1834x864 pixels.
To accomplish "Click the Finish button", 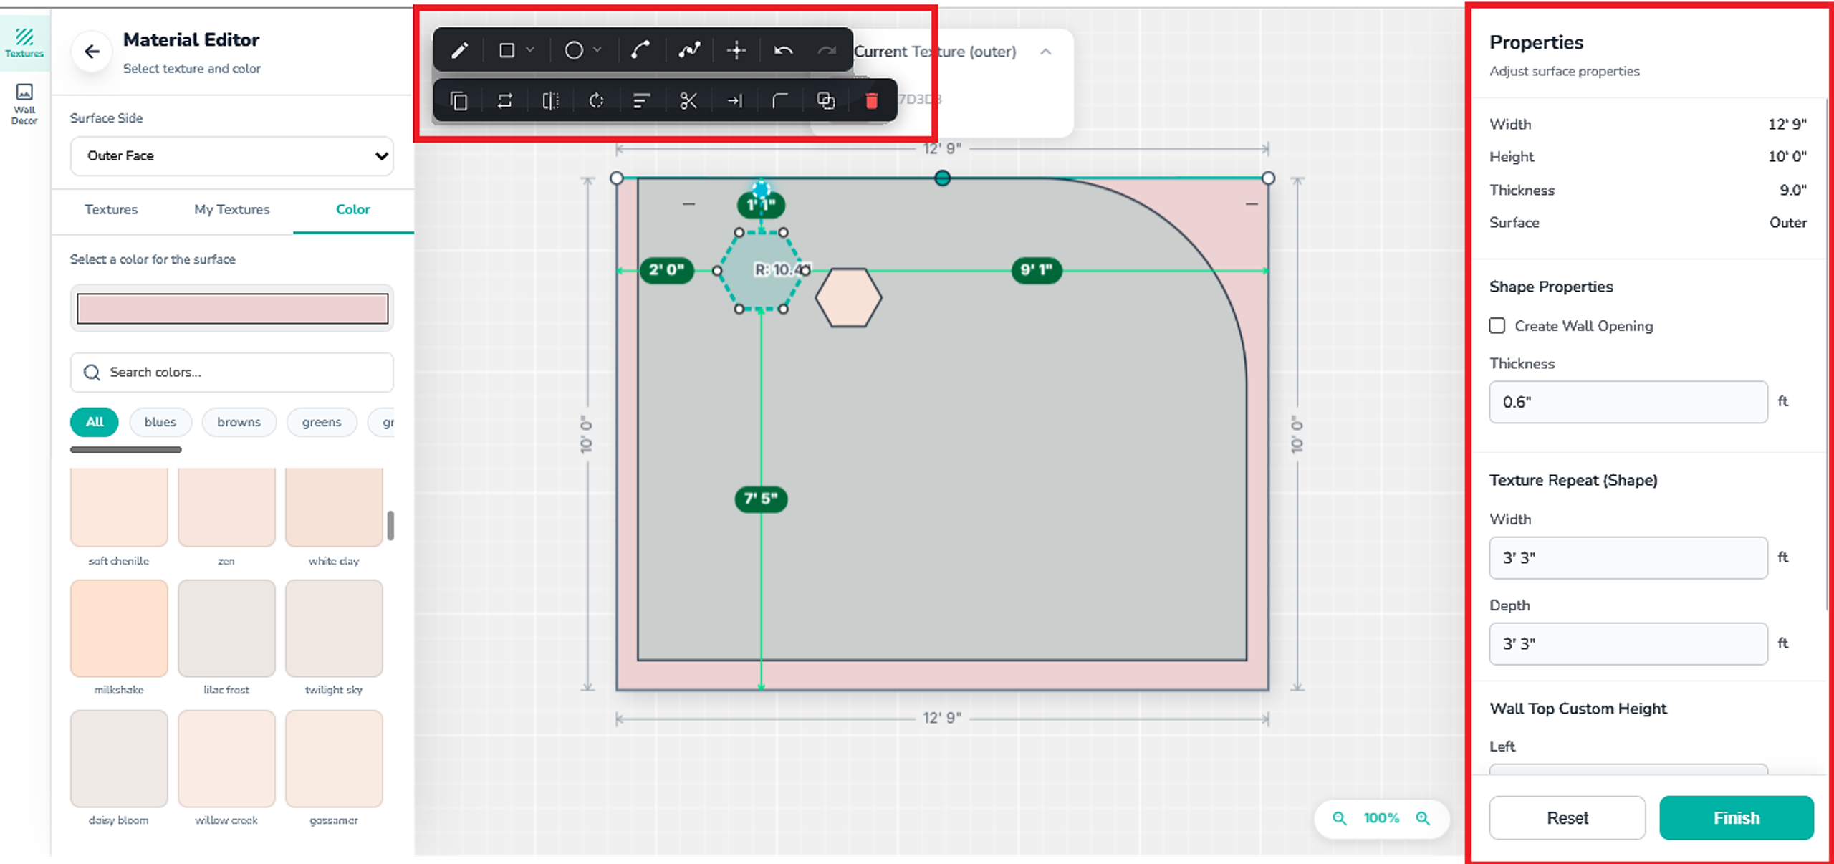I will point(1737,817).
